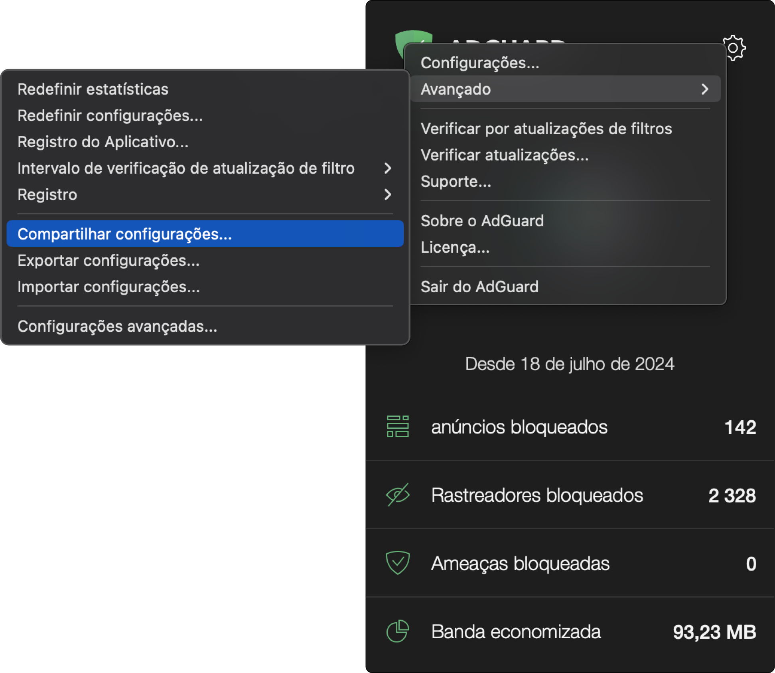This screenshot has height=673, width=775.
Task: Choose Sair do AdGuard
Action: coord(565,287)
